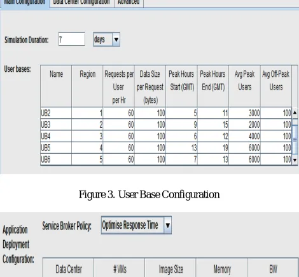This screenshot has height=277, width=299.
Task: Click the # VMs column header
Action: (120, 267)
